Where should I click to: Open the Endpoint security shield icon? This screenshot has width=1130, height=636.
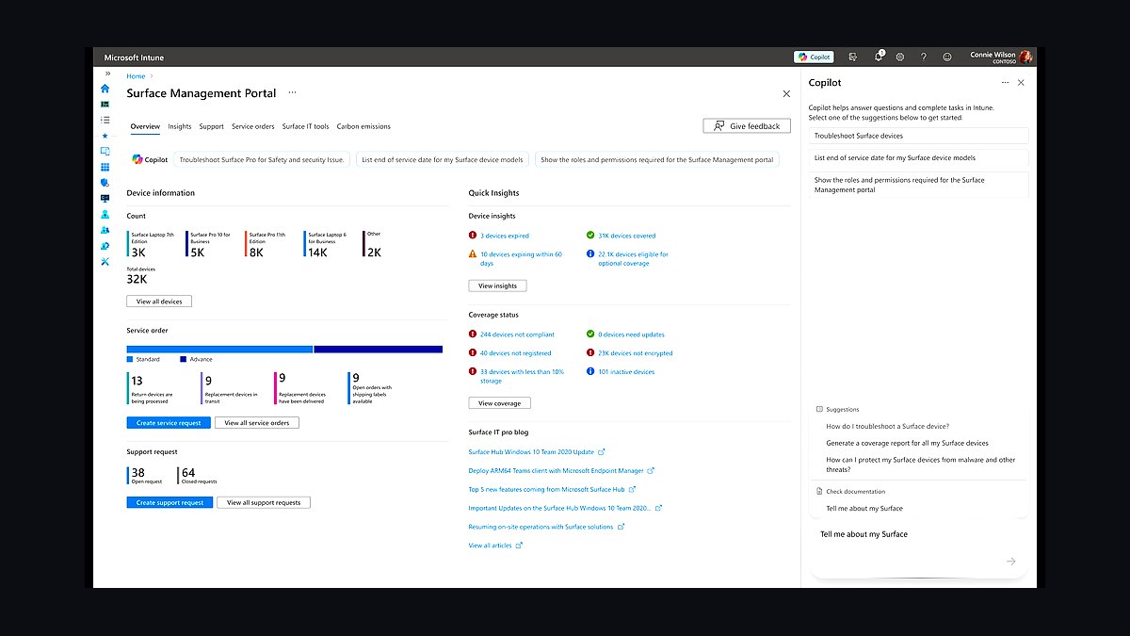tap(105, 183)
